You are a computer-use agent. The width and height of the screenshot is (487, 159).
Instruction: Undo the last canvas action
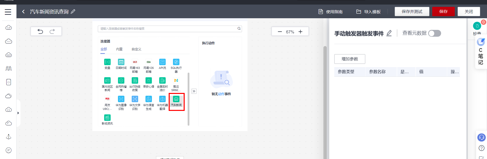coord(40,31)
